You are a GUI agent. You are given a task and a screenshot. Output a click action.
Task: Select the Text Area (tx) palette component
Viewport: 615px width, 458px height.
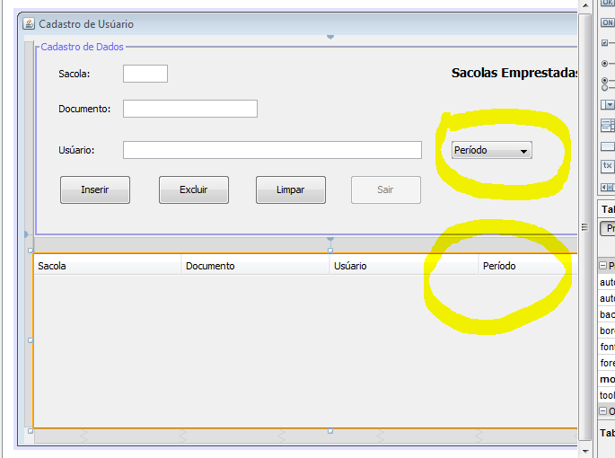(x=608, y=166)
